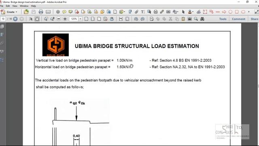Viewport: 259px width, 146px height.
Task: Open Advanced Search binoculars icon
Action: pyautogui.click(x=202, y=19)
